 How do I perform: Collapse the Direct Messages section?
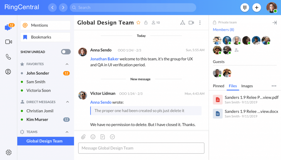[x=67, y=102]
